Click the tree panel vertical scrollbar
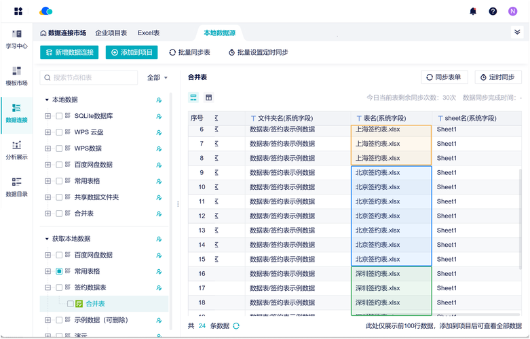 point(171,211)
